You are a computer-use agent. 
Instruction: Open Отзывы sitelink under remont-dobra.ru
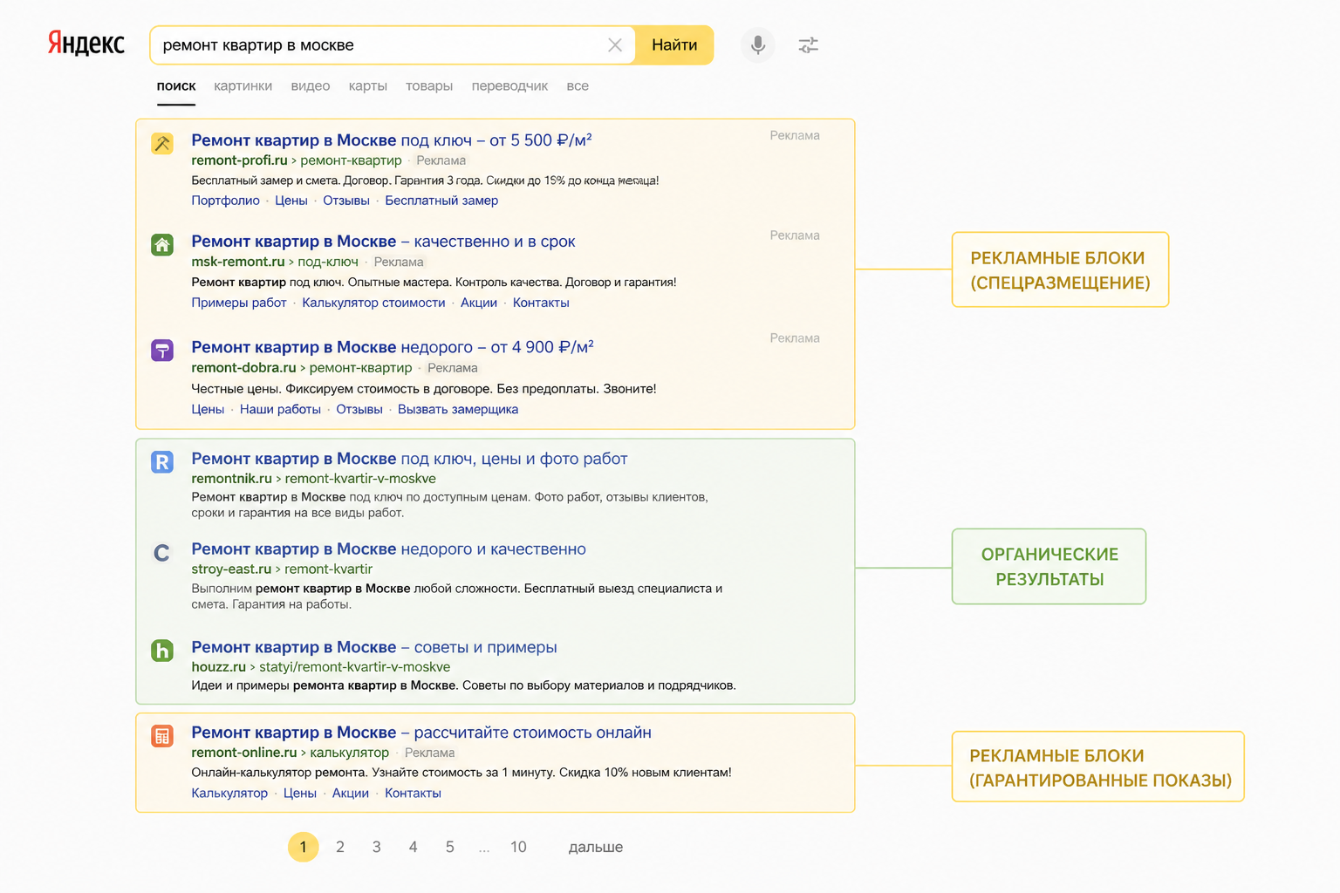click(359, 409)
